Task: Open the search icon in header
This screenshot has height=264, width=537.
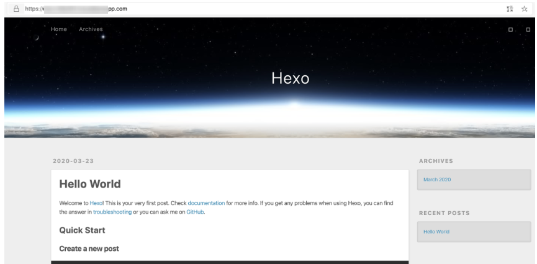Action: coord(528,29)
